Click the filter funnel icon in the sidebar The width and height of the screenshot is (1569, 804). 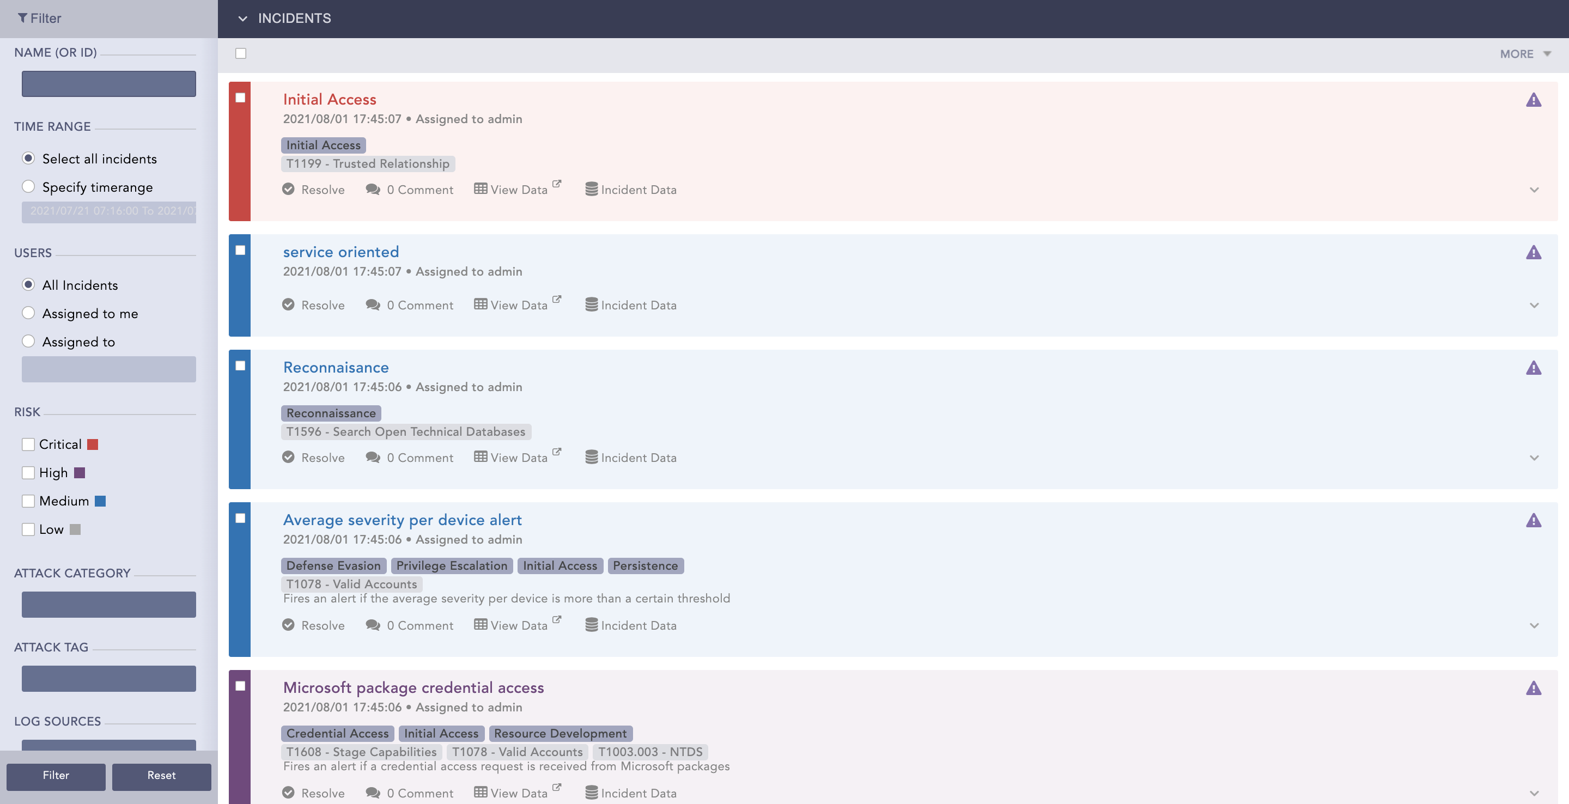(x=23, y=19)
